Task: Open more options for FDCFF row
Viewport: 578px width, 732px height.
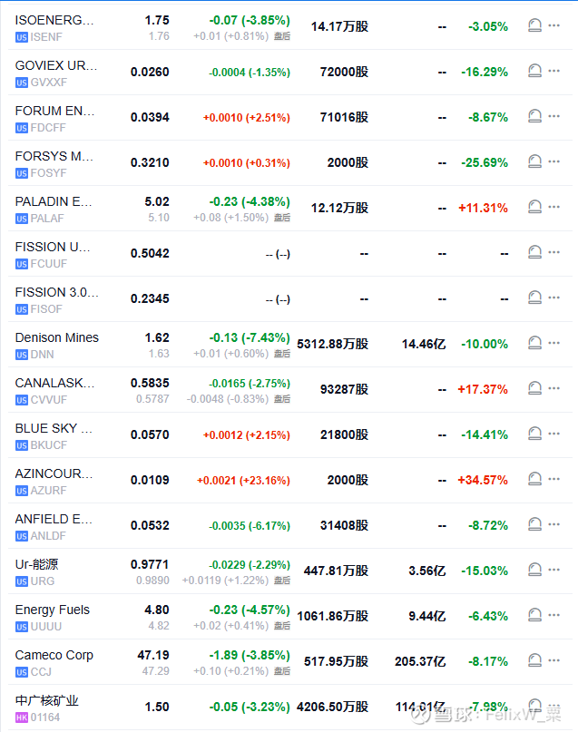Action: pos(554,116)
